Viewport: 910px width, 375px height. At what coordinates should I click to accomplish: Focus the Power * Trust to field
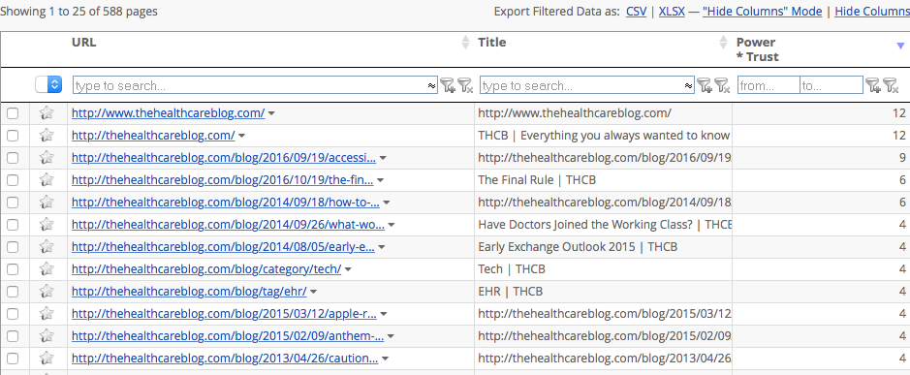(x=832, y=85)
